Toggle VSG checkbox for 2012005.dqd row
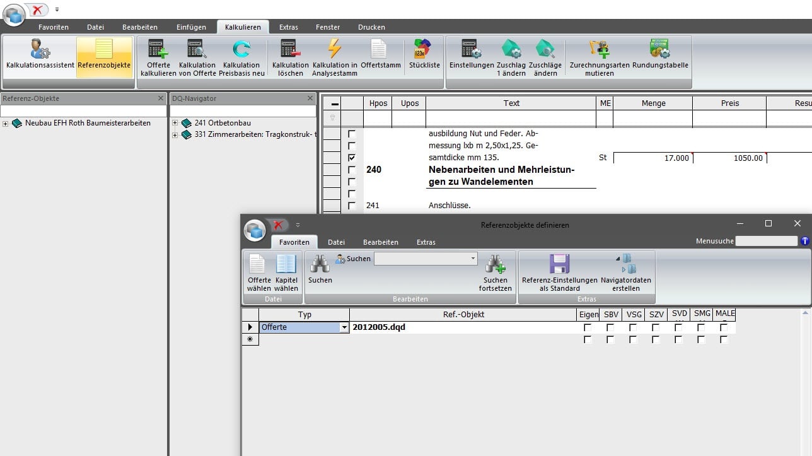 click(x=633, y=327)
